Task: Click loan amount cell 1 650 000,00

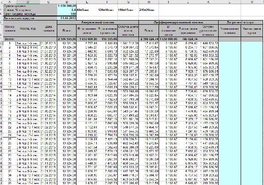Action: click(x=66, y=6)
